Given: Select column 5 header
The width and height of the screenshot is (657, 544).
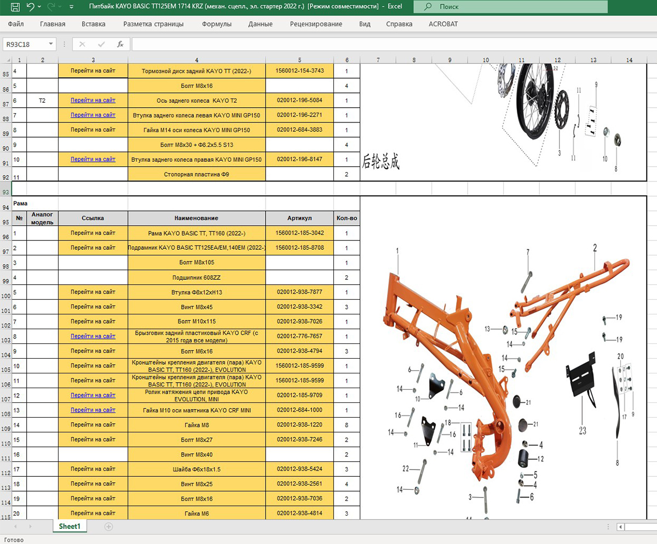Looking at the screenshot, I should [x=299, y=60].
